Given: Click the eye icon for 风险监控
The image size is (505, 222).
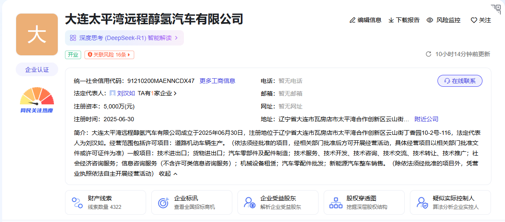Looking at the screenshot, I should click(x=430, y=20).
